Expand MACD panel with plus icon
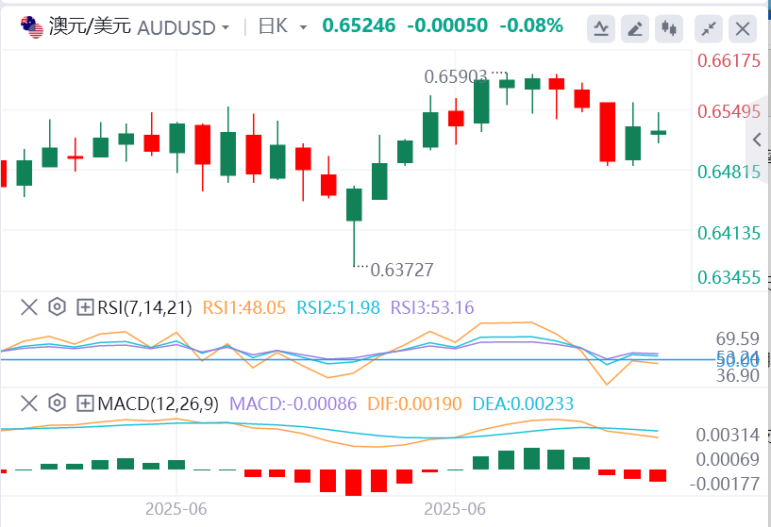 (85, 403)
